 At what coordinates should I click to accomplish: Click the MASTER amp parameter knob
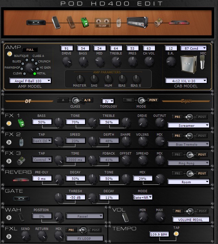point(80,78)
